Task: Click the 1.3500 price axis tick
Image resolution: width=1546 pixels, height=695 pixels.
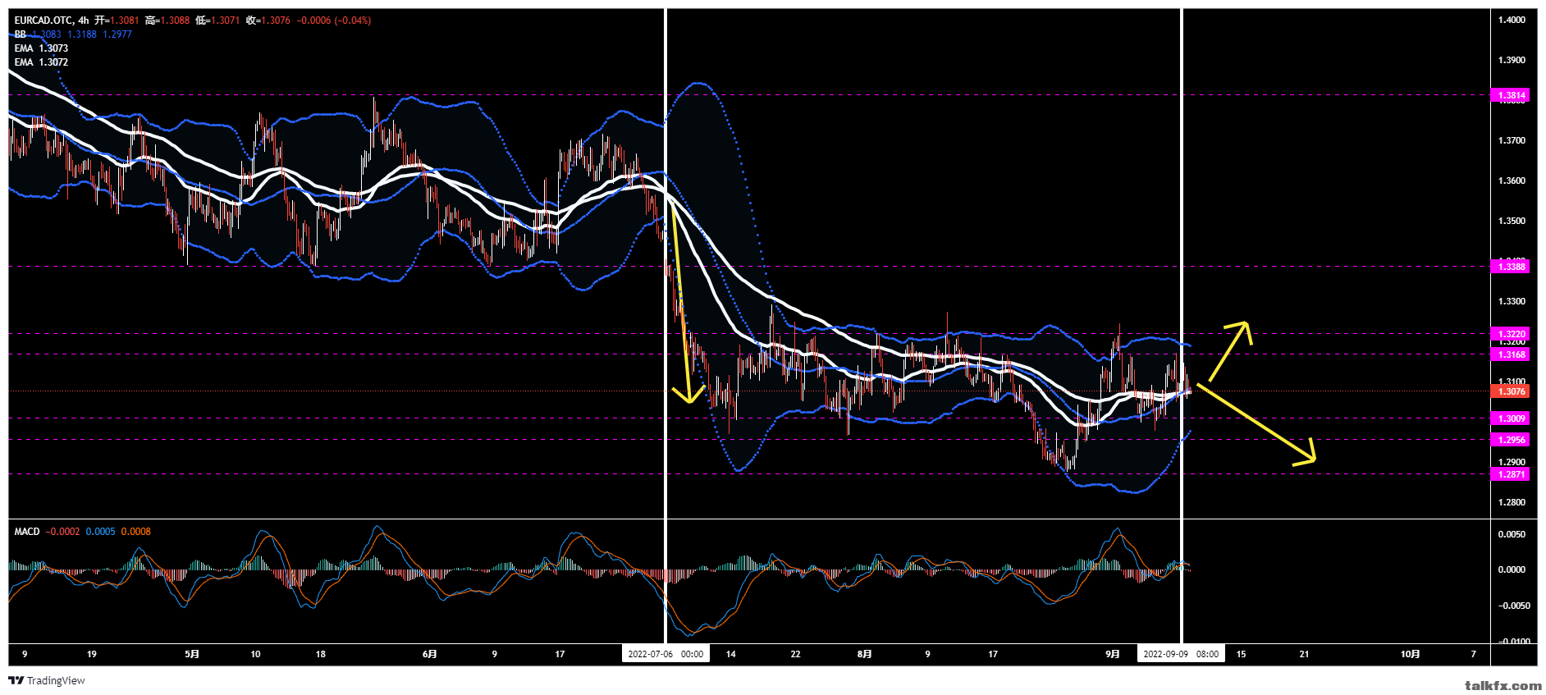Action: point(1512,221)
